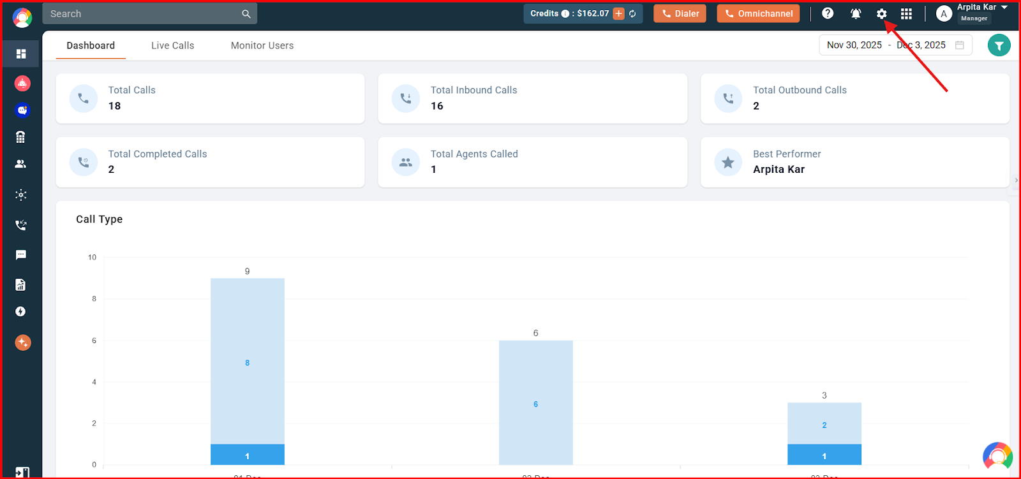Open the Total Calls card
The image size is (1021, 479).
click(x=210, y=98)
